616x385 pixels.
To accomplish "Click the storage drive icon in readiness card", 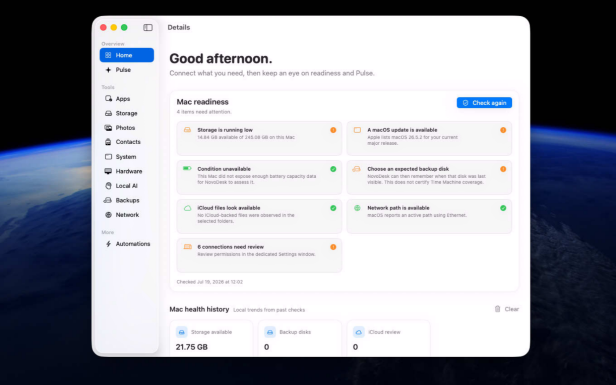I will (187, 130).
